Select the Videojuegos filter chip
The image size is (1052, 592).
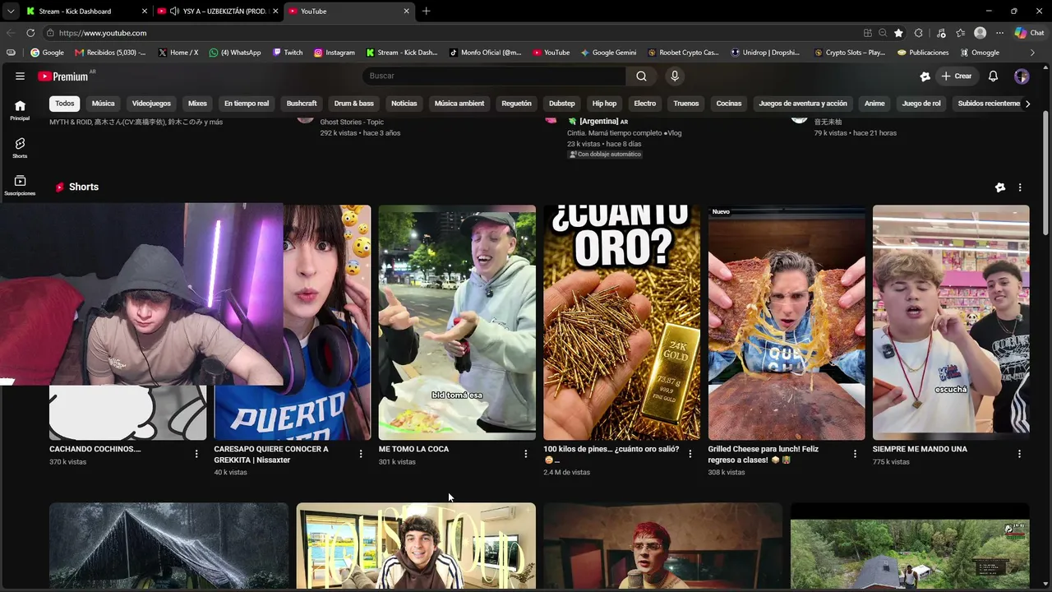[151, 104]
